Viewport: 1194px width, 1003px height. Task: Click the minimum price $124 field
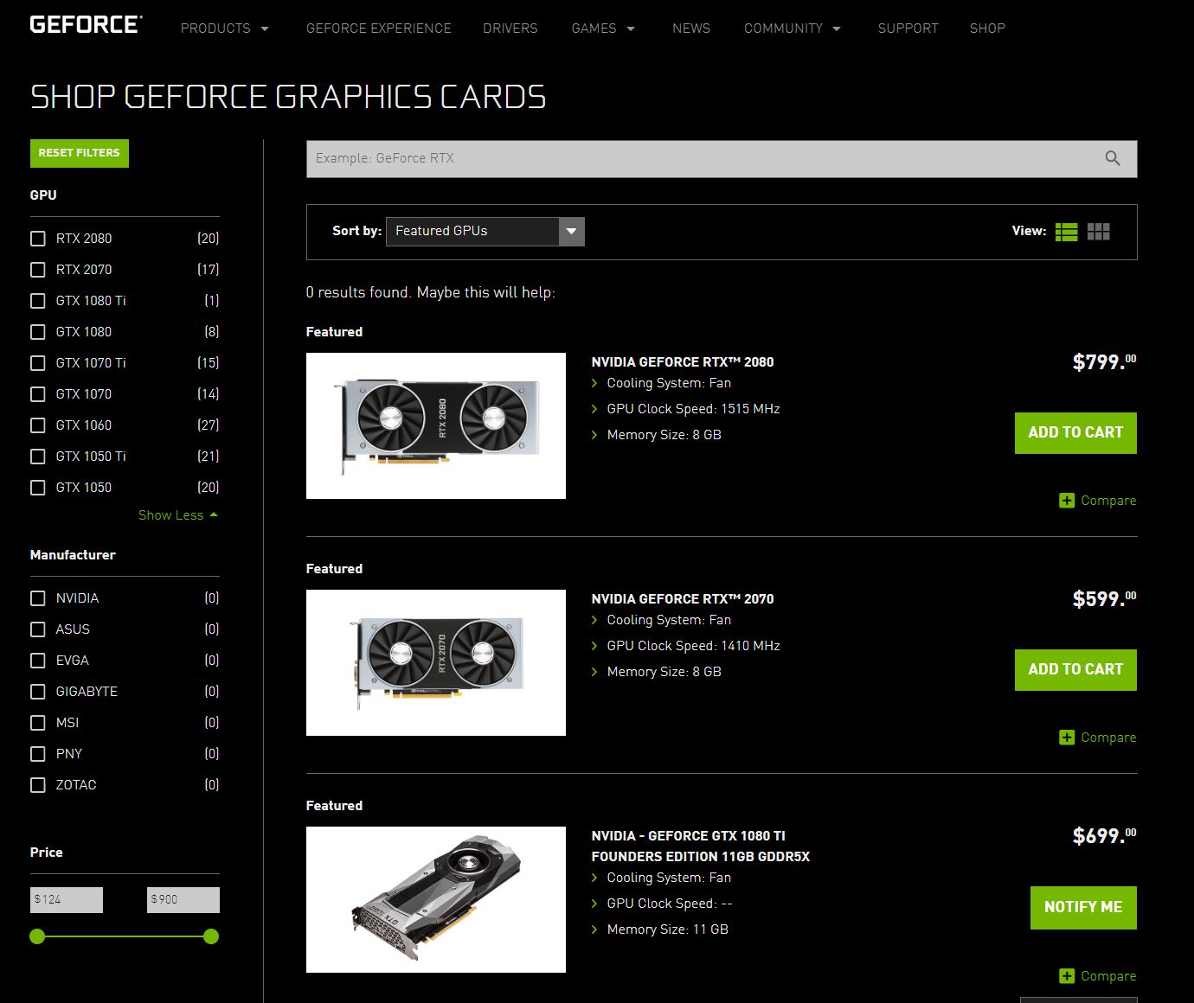(x=67, y=900)
